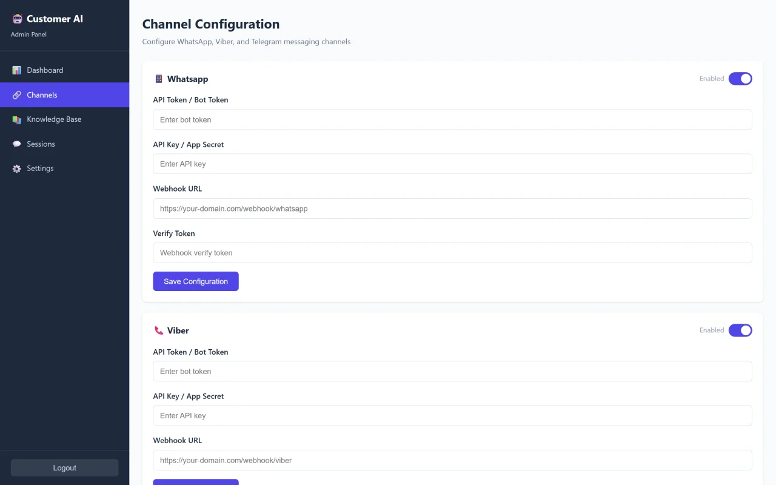Click the Customer AI robot logo icon
The image size is (776, 485).
pyautogui.click(x=17, y=19)
